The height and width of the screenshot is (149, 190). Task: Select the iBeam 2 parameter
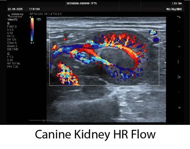12,46
